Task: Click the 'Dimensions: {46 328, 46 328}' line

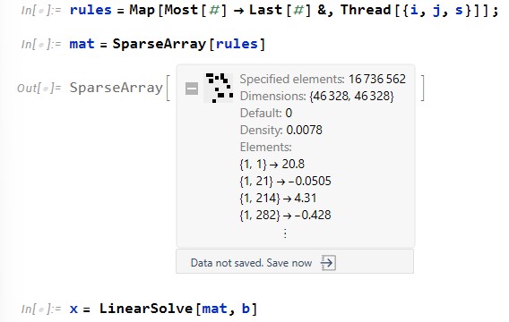Action: (x=317, y=97)
